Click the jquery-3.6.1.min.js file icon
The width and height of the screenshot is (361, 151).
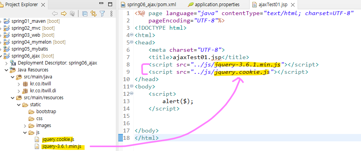click(37, 146)
